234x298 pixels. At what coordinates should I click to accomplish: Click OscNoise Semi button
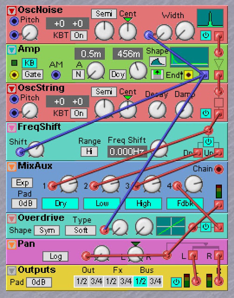104,14
